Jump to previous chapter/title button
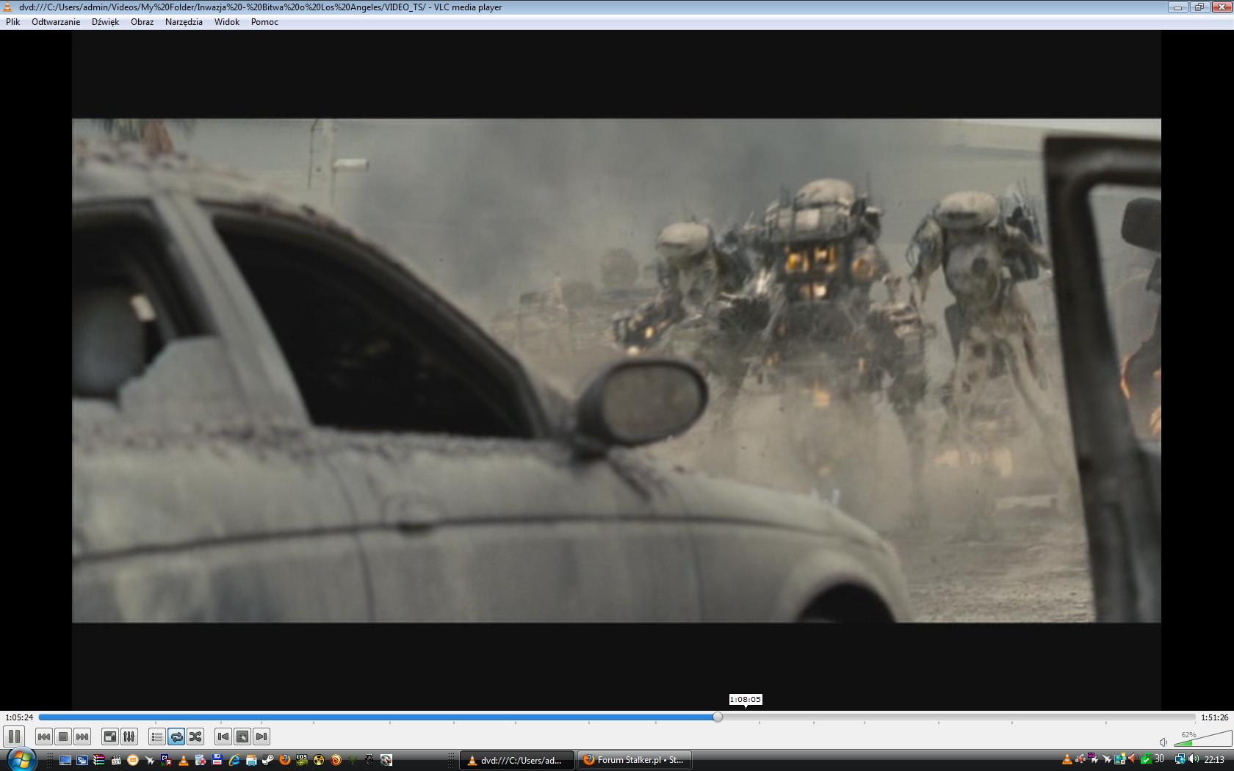1234x771 pixels. 44,736
